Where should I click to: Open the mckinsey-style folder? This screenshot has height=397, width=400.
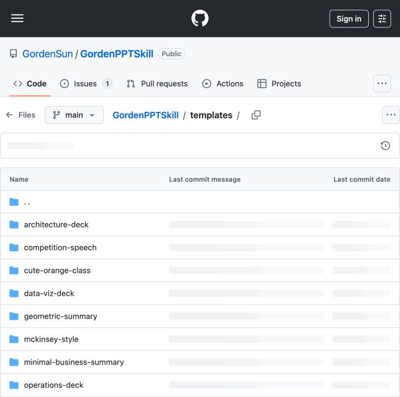click(x=51, y=339)
